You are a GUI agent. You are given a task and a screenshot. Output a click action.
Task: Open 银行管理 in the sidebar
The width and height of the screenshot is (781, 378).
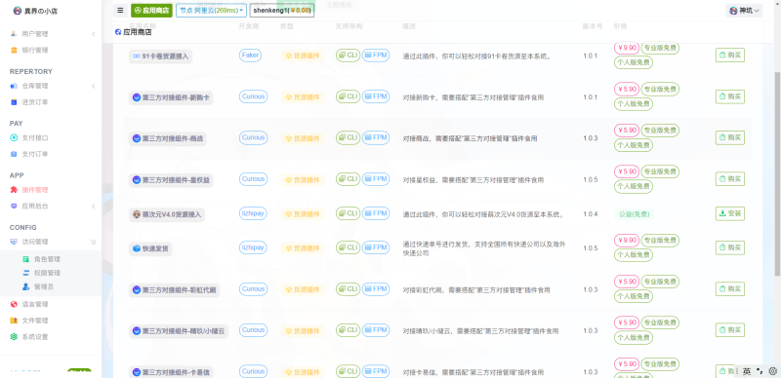coord(35,51)
